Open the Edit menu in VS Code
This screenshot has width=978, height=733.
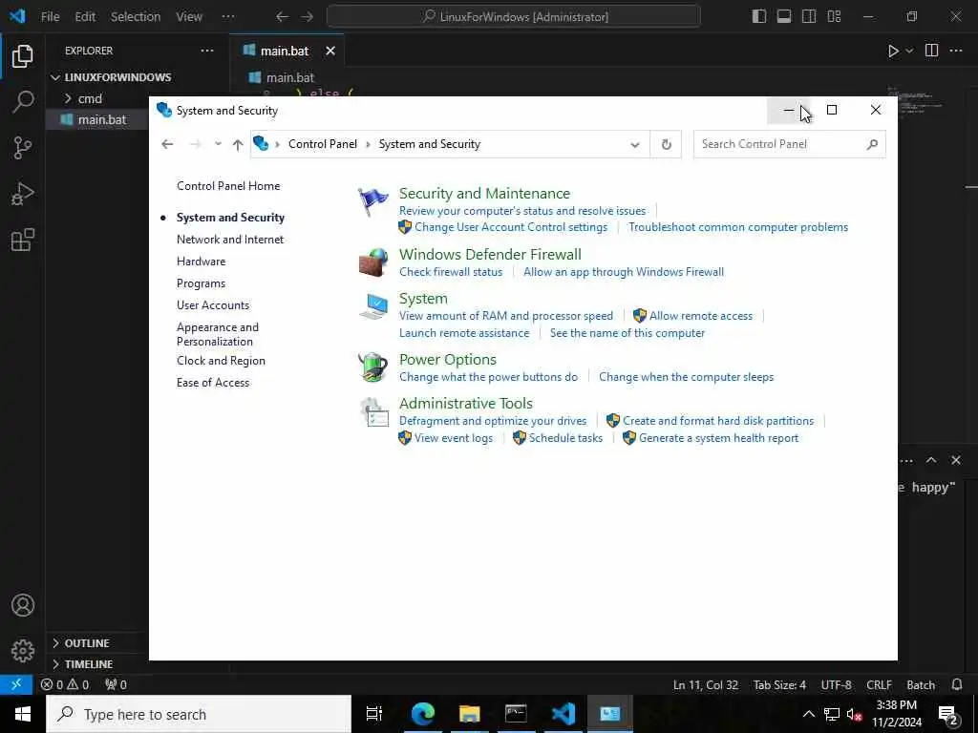click(85, 16)
